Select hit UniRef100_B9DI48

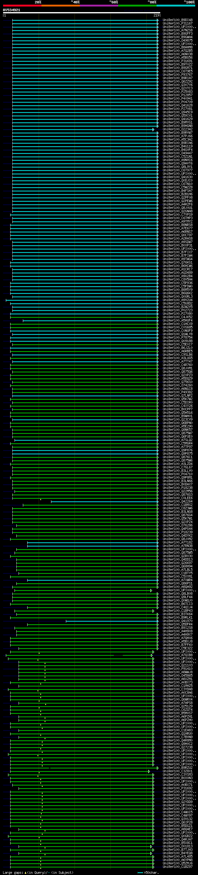[177, 20]
